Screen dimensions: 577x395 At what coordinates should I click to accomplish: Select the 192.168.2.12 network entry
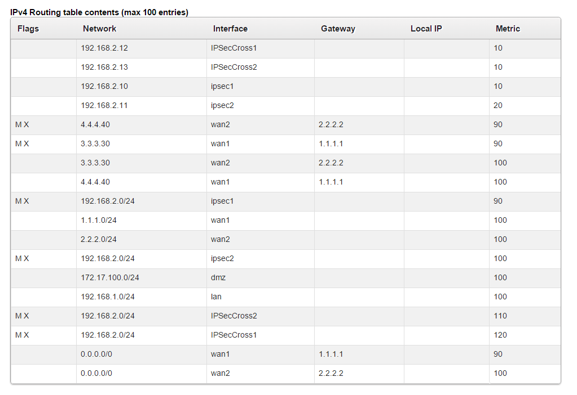[104, 48]
